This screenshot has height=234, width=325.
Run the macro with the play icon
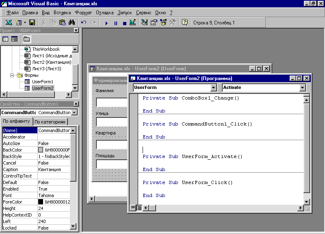tap(106, 23)
